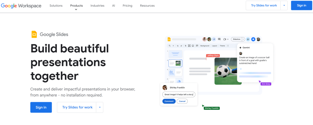Open the AI nav item
The height and width of the screenshot is (125, 313).
coord(114,5)
